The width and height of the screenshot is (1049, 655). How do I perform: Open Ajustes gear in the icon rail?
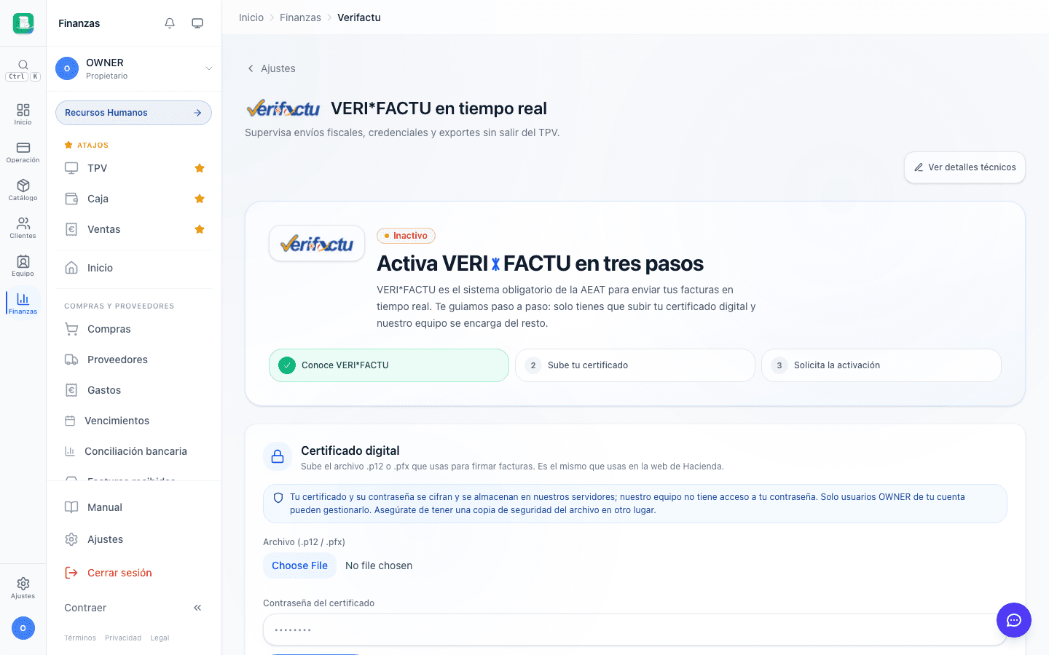point(23,588)
